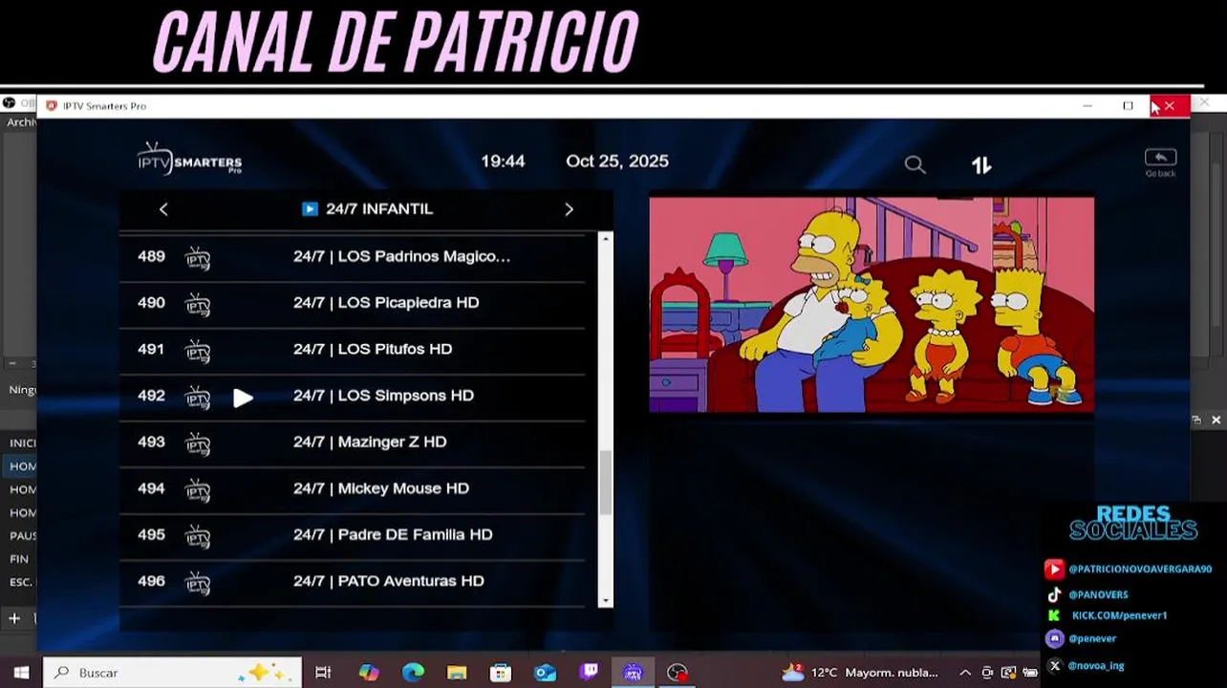This screenshot has height=688, width=1227.
Task: Click @PATRICIONOVOAVERGARA90 YouTube handle
Action: 1140,569
